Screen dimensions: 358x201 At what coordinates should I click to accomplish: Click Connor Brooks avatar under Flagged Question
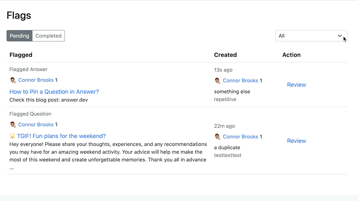[12, 124]
